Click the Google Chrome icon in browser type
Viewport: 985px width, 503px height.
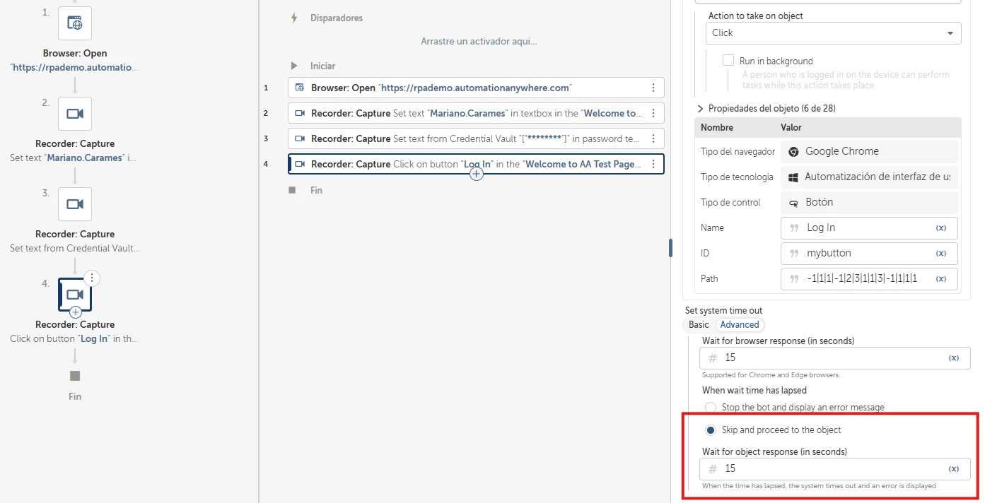793,151
